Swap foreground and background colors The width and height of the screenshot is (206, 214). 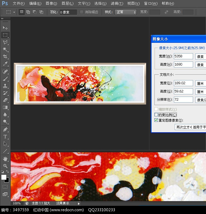[x=7, y=171]
